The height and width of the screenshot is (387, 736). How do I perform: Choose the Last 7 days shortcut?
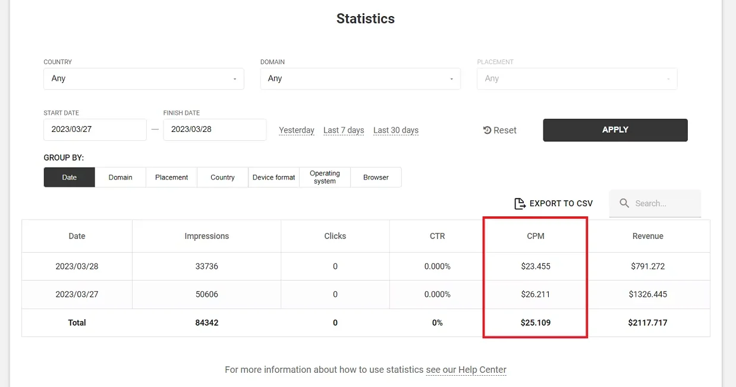click(x=344, y=130)
